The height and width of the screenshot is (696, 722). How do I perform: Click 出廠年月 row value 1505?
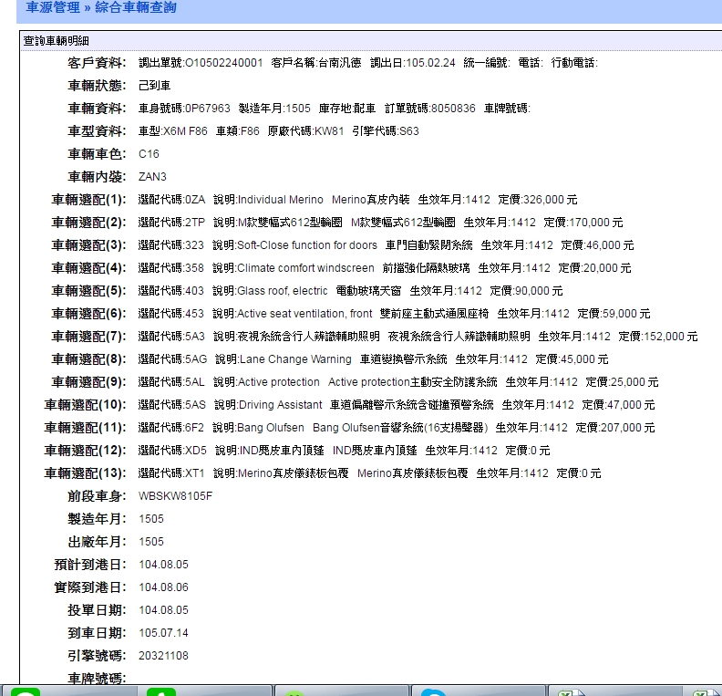click(151, 542)
